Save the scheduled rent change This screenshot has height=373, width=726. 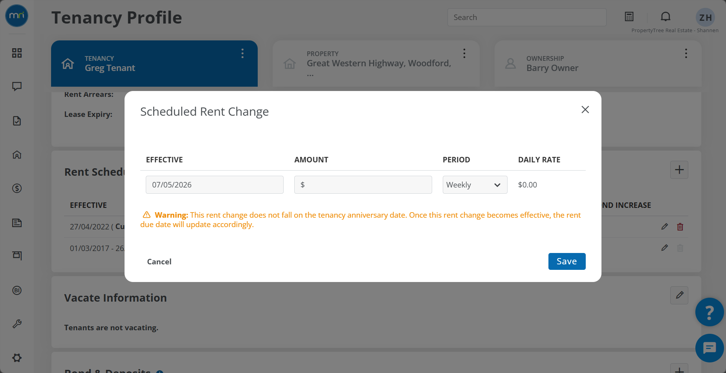(567, 261)
